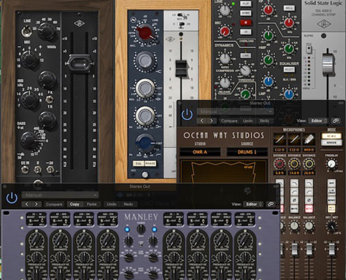Go to next preset in Manley plugin window
The width and height of the screenshot is (346, 280).
coord(36,204)
